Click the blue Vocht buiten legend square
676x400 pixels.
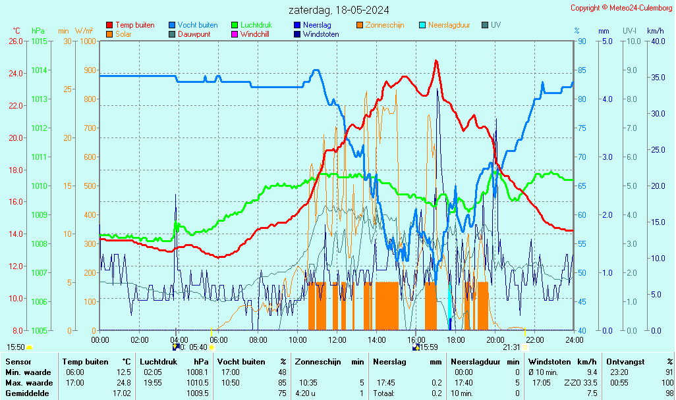(172, 25)
